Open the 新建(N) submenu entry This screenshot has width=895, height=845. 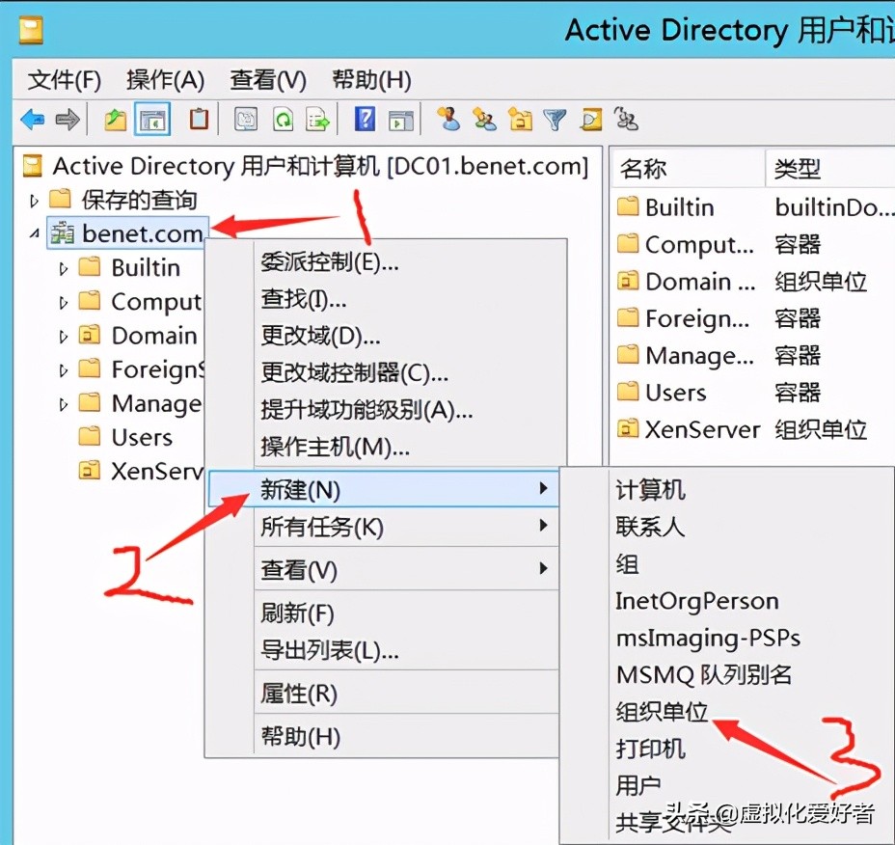click(383, 489)
